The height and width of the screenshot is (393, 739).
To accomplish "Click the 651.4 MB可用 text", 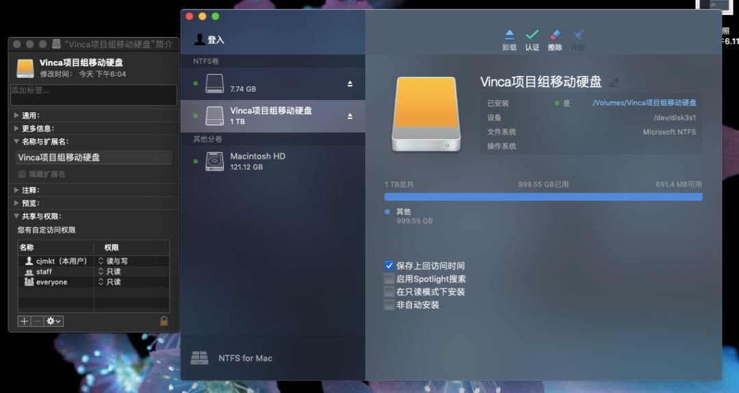I will pyautogui.click(x=678, y=184).
